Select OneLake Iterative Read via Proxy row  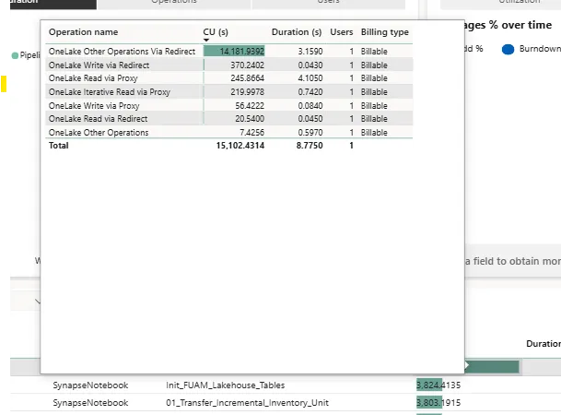point(229,92)
